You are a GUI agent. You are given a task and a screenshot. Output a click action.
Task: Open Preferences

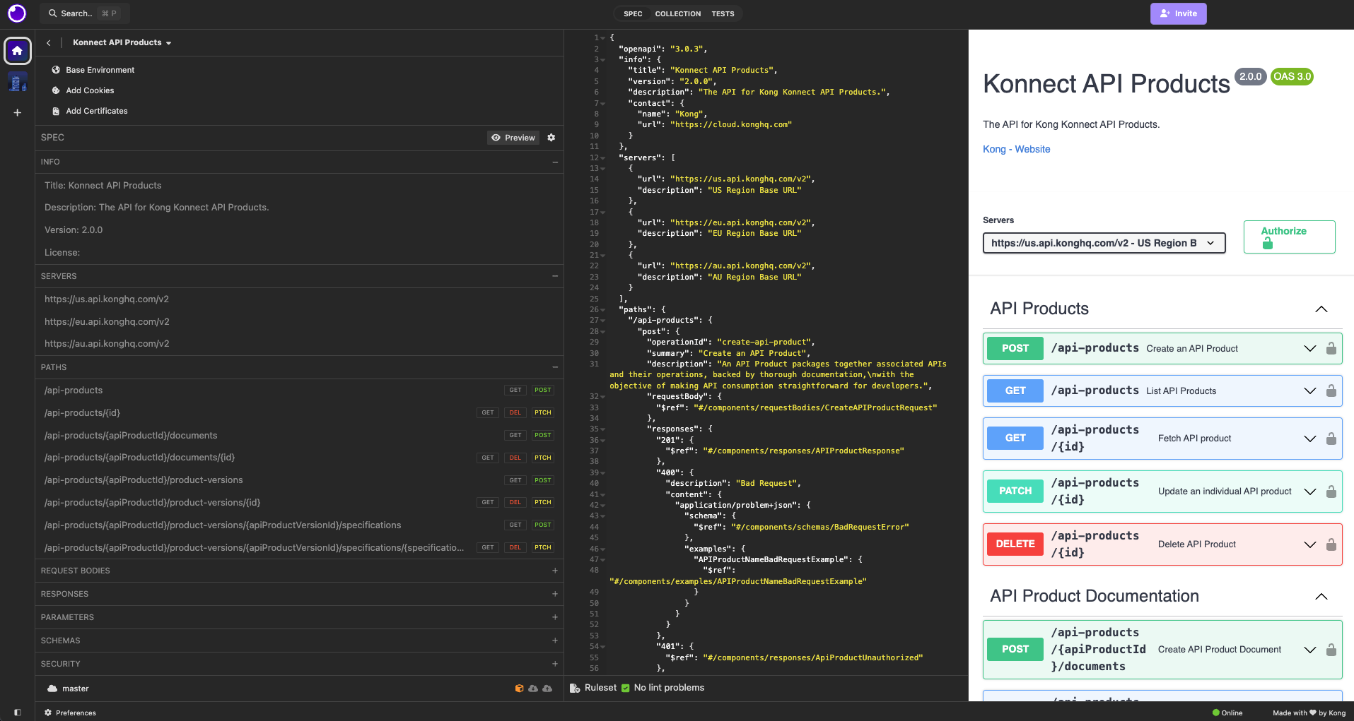(70, 713)
